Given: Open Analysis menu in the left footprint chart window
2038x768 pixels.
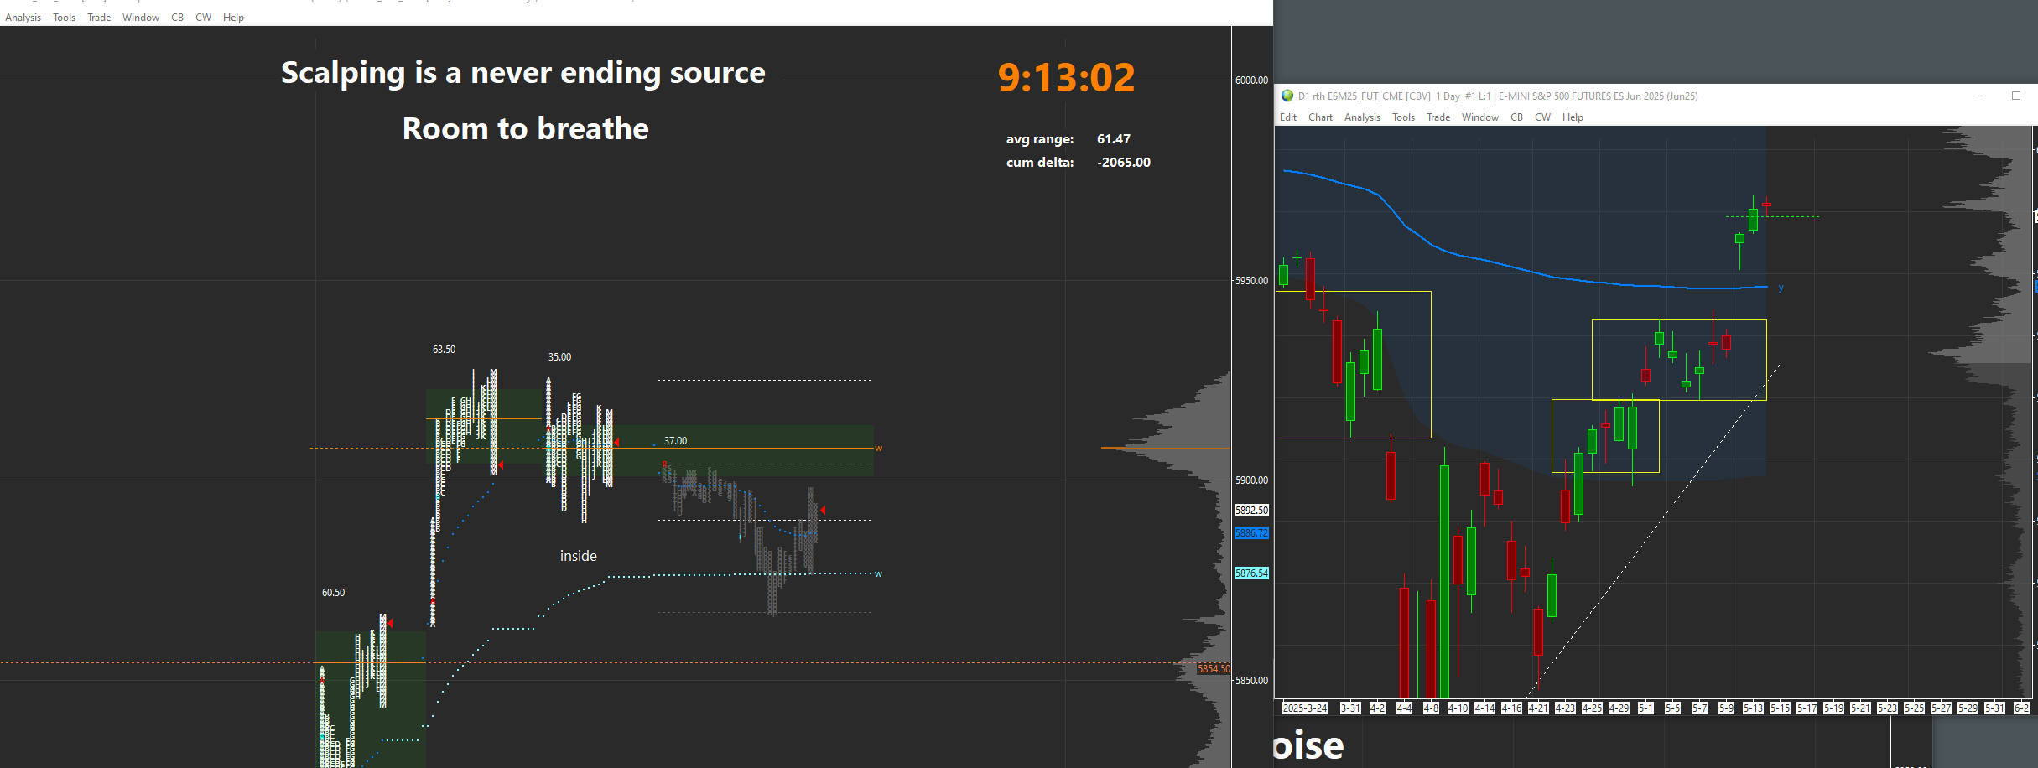Looking at the screenshot, I should point(23,18).
